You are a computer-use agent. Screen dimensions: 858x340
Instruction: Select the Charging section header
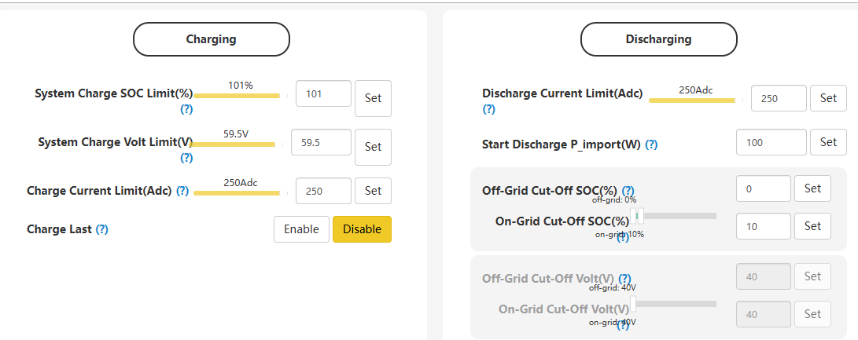[212, 39]
